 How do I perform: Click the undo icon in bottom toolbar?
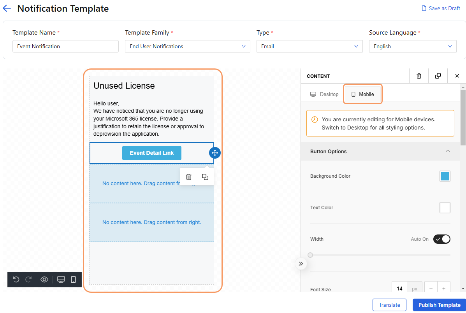pyautogui.click(x=16, y=280)
